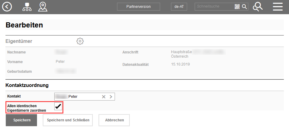This screenshot has width=289, height=128.
Task: Open the advanced search magnifier icon
Action: click(258, 7)
